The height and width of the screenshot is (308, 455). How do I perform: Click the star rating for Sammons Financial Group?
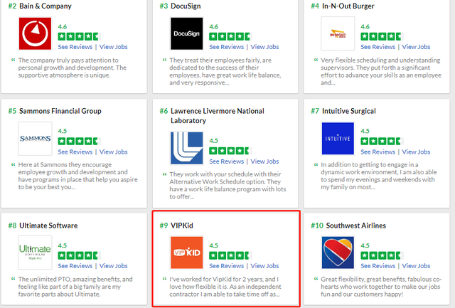79,142
